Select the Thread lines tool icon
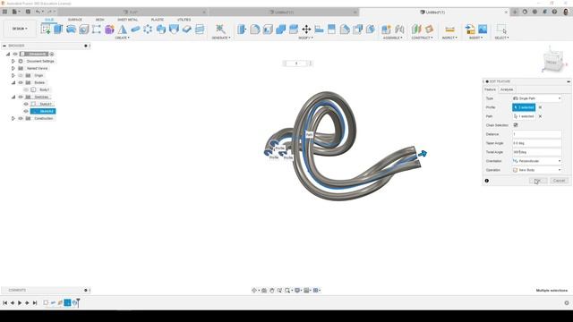Image resolution: width=573 pixels, height=322 pixels. point(200,30)
